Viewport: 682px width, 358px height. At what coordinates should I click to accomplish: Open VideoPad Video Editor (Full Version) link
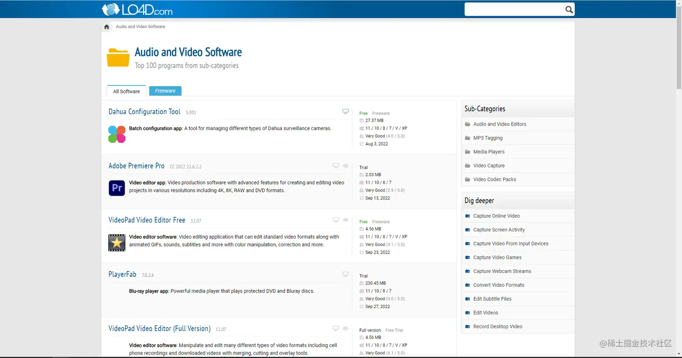click(x=159, y=328)
